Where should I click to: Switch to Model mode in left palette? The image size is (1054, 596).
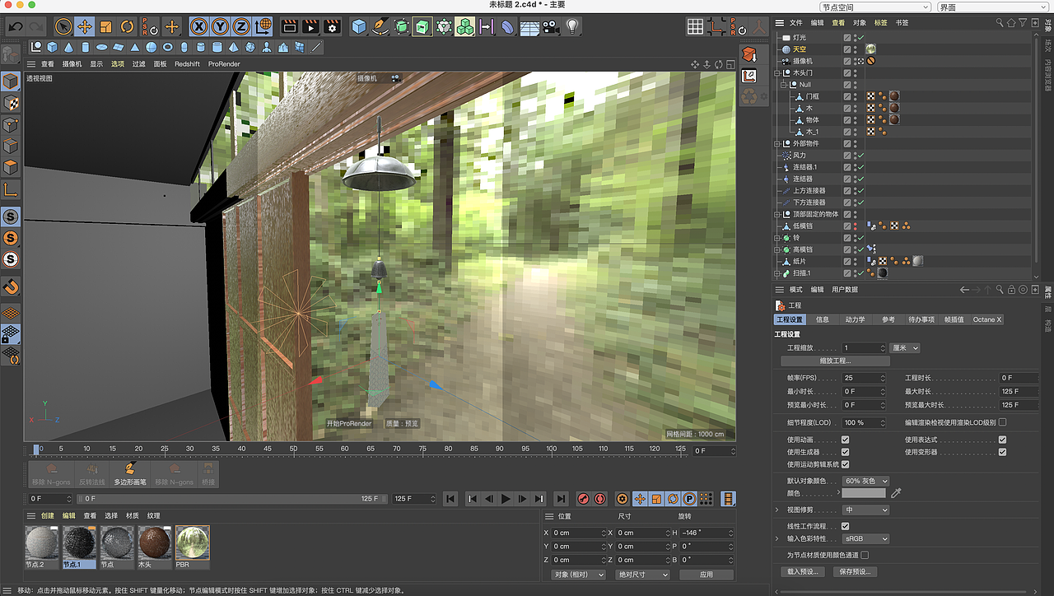(x=11, y=81)
